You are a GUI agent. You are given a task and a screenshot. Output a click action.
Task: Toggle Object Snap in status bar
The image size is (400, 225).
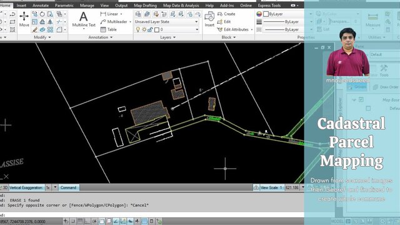tap(101, 221)
